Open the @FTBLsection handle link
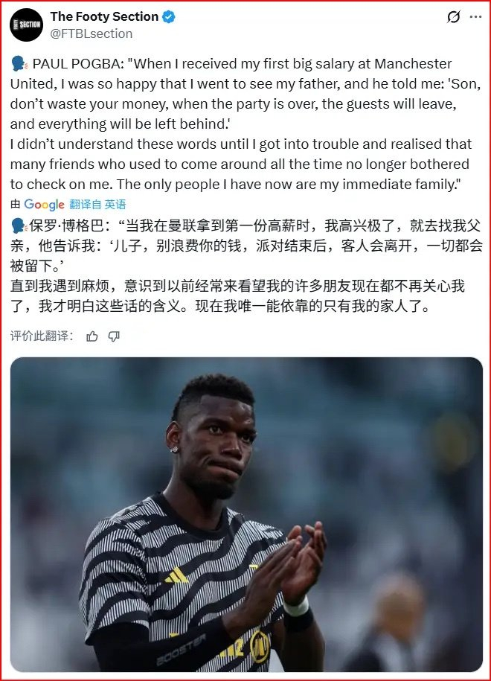The width and height of the screenshot is (491, 681). (x=92, y=34)
